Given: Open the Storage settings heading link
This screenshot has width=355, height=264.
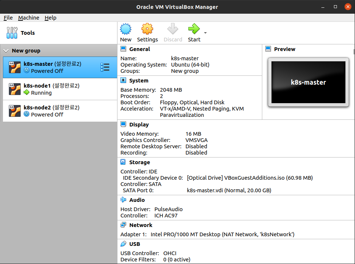Looking at the screenshot, I should coord(140,162).
